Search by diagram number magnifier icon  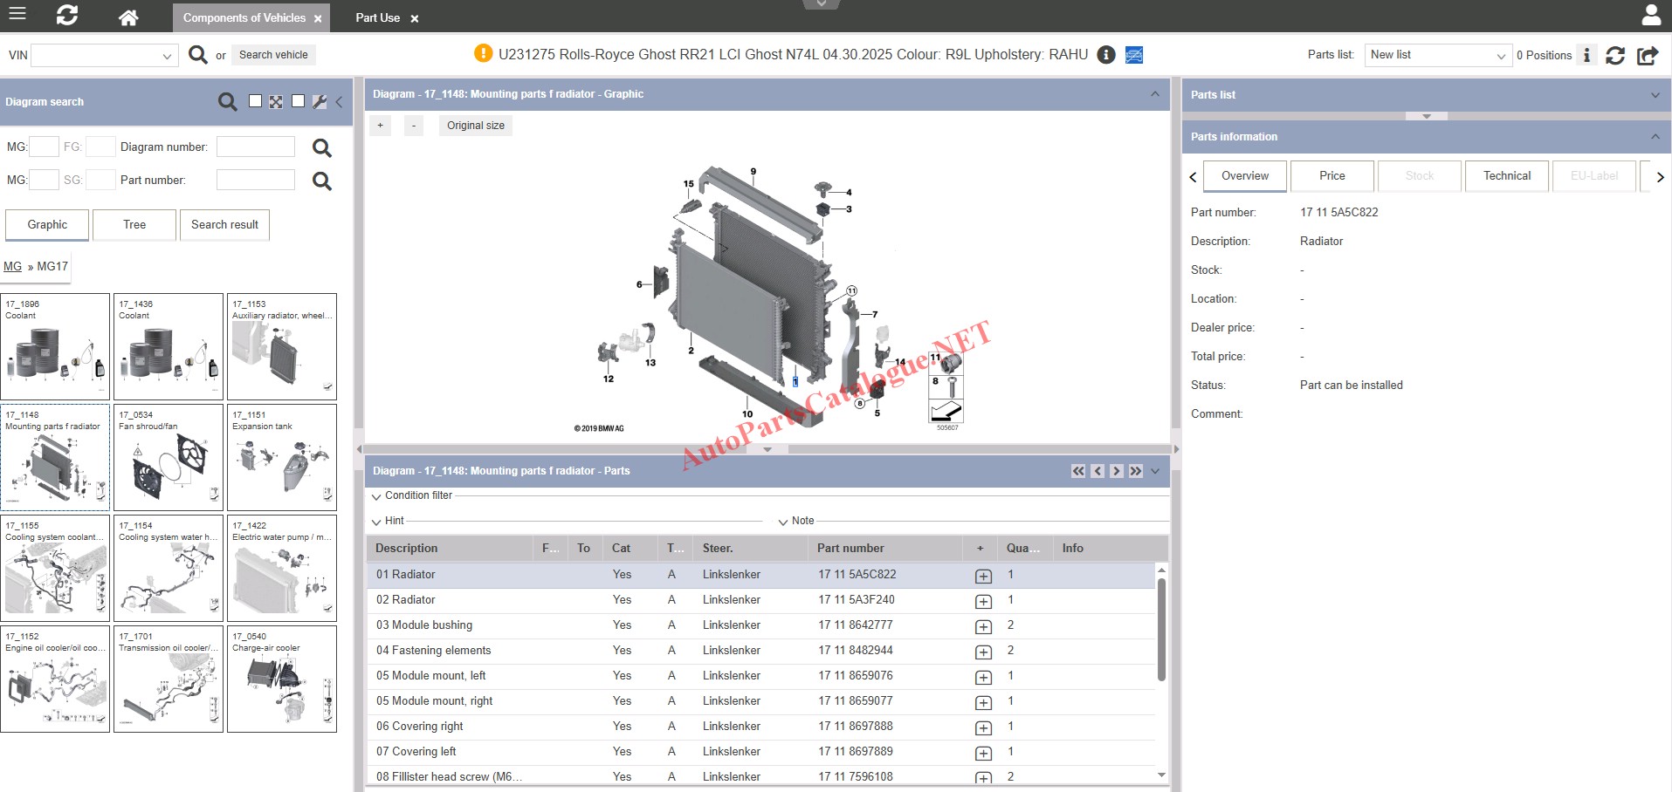point(322,147)
